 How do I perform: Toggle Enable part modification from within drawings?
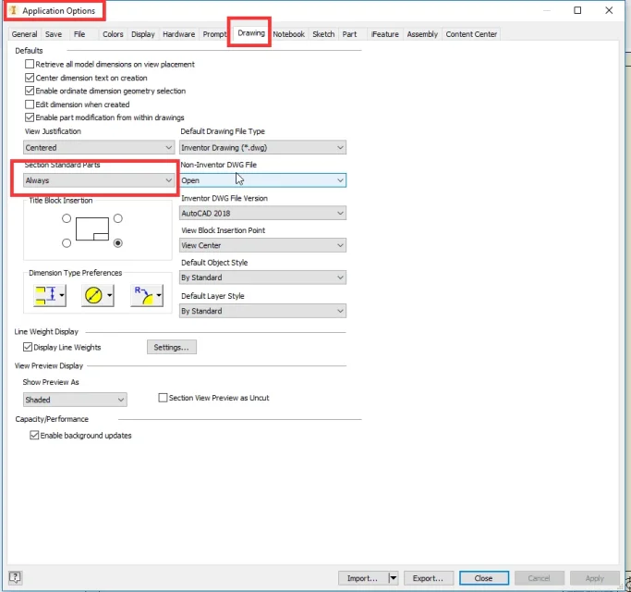30,117
